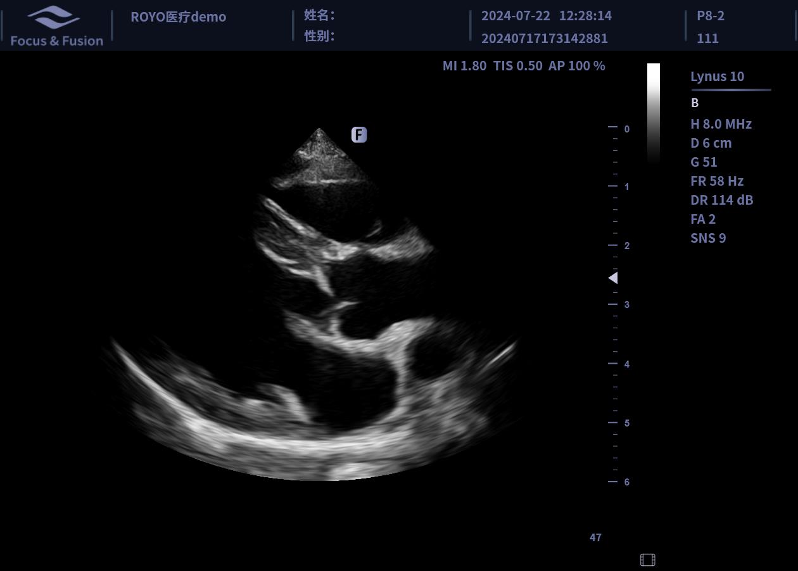Viewport: 798px width, 571px height.
Task: Click the Lynus 10 preset heading
Action: point(717,76)
